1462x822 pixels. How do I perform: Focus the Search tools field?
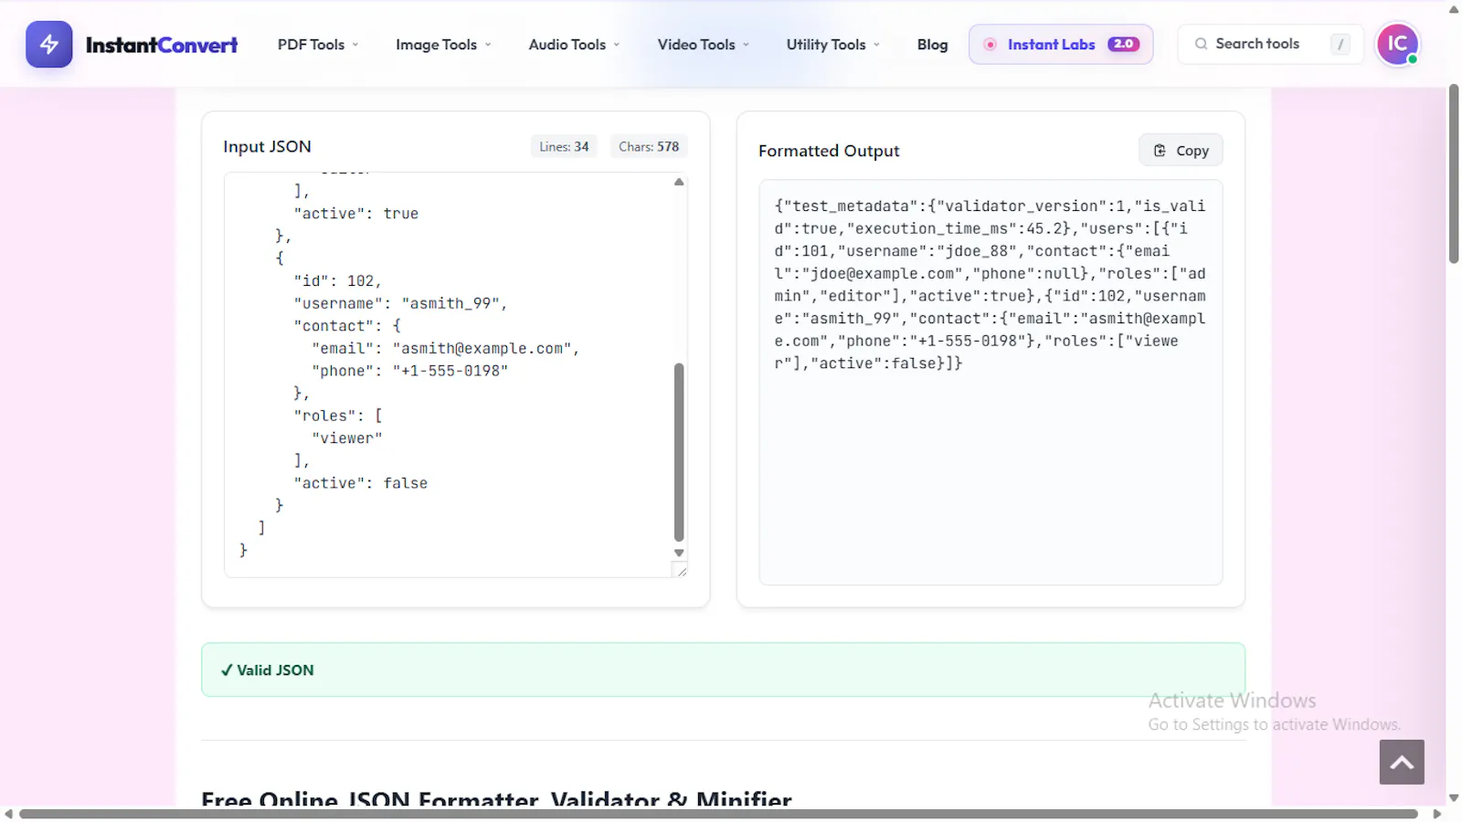[x=1270, y=44]
